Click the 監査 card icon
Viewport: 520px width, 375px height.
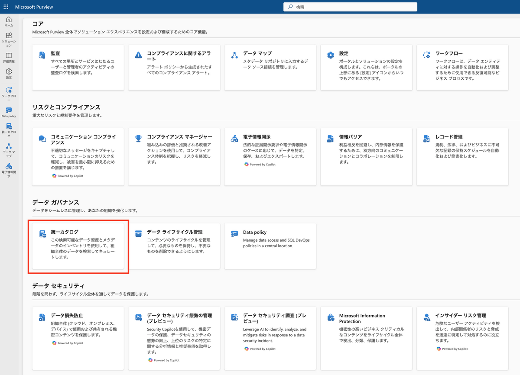tap(42, 55)
